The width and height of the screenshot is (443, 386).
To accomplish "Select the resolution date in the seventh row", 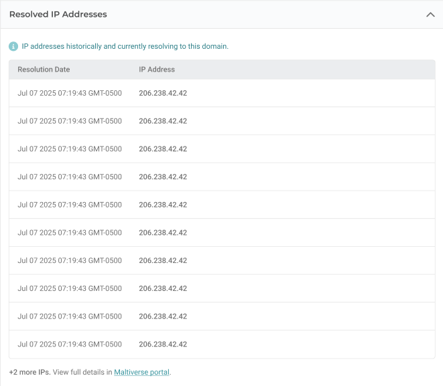I will click(x=70, y=260).
